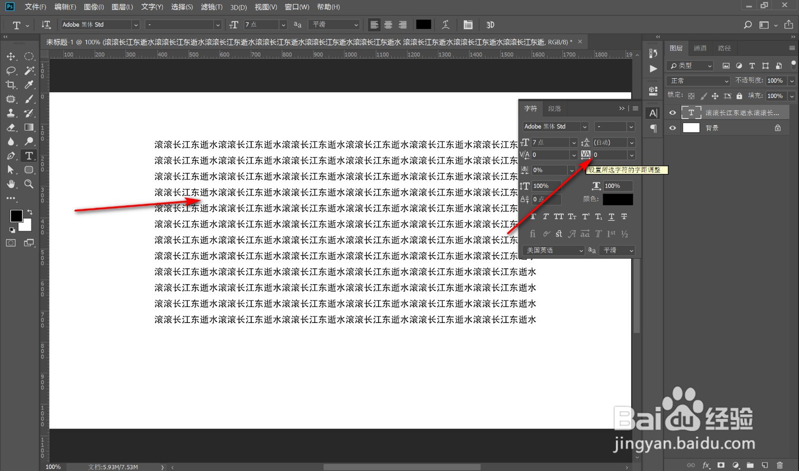
Task: Open the layer blend mode 正常 dropdown
Action: [x=700, y=81]
